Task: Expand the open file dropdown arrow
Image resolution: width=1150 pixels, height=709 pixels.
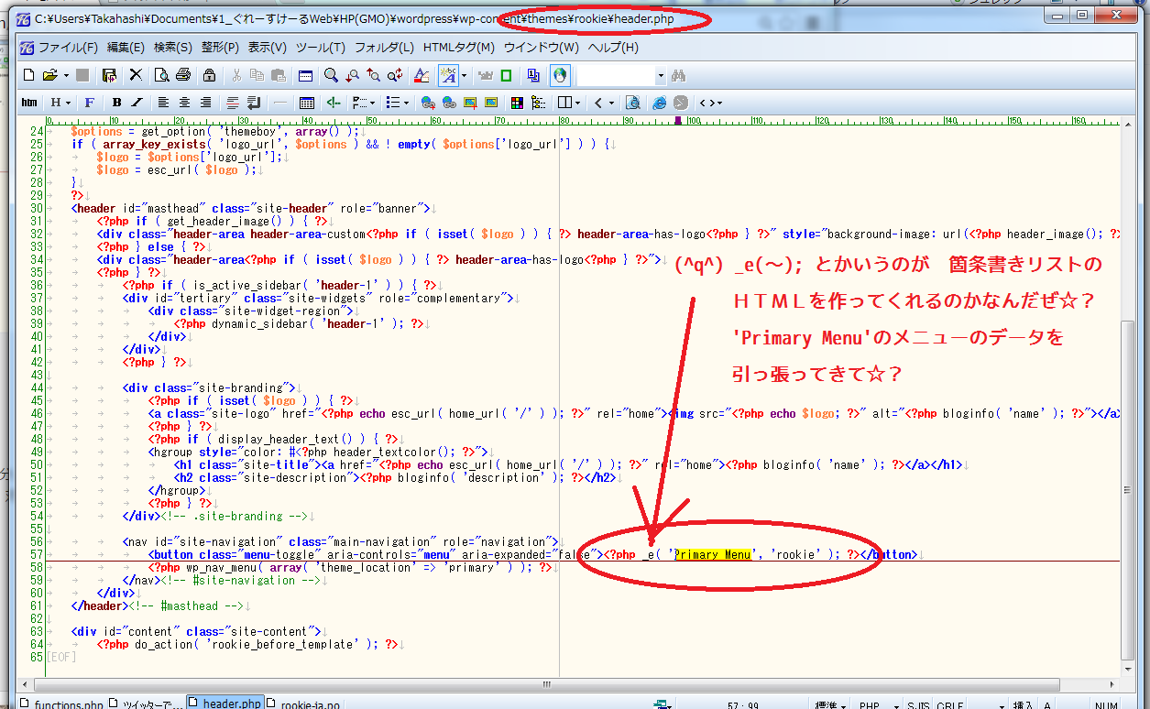Action: 66,75
